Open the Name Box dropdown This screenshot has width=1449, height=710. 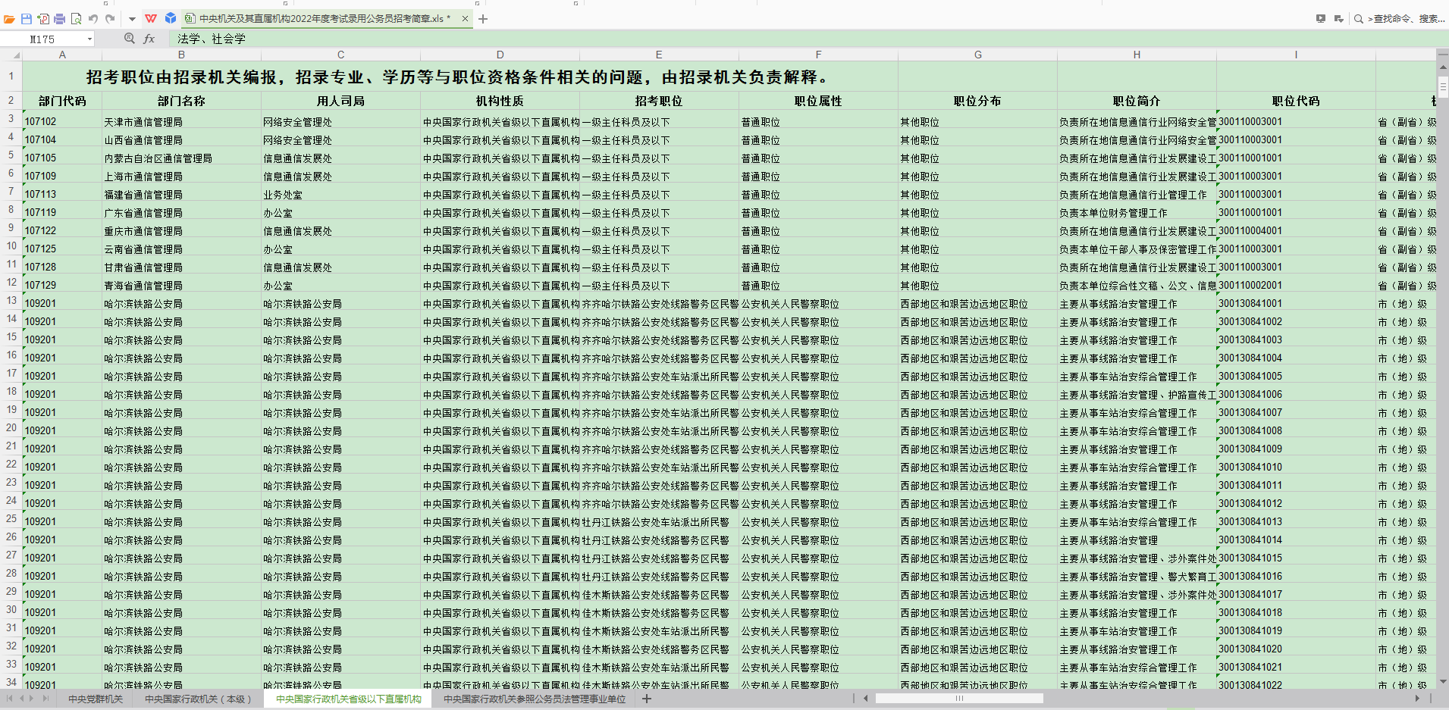[90, 39]
